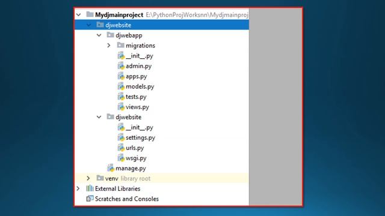Click the migrations folder icon
Image resolution: width=385 pixels, height=216 pixels.
tap(120, 45)
